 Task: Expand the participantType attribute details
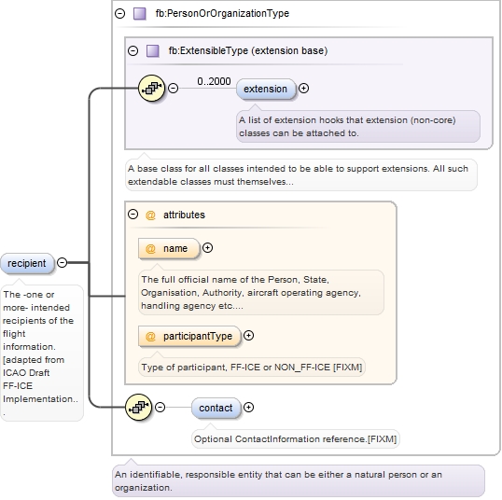click(248, 336)
